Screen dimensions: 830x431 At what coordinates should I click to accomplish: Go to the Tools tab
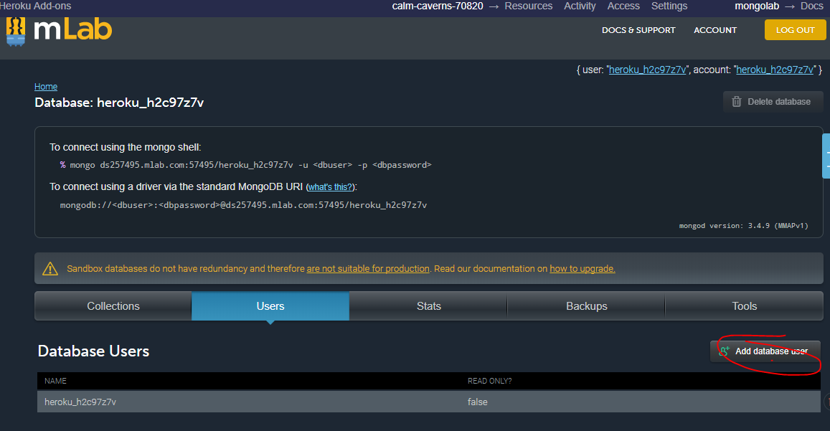(x=744, y=306)
